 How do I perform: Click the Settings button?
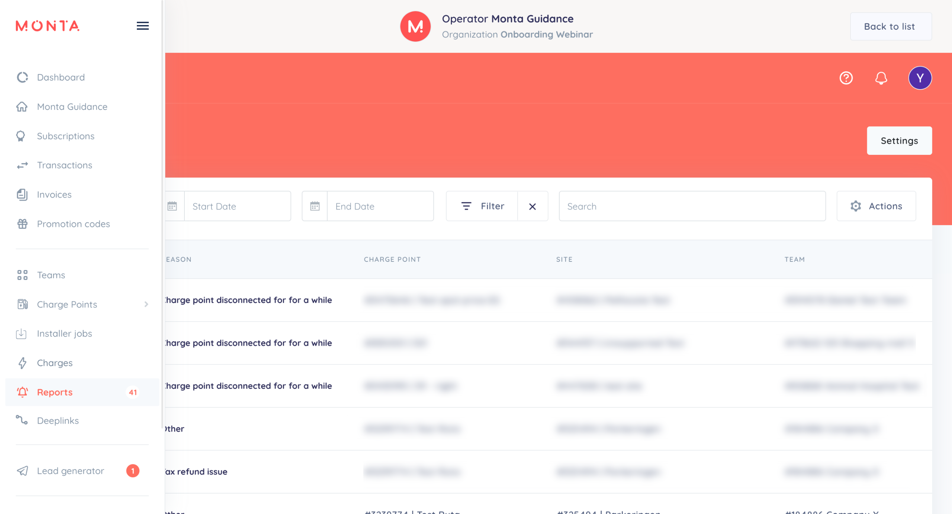click(899, 141)
